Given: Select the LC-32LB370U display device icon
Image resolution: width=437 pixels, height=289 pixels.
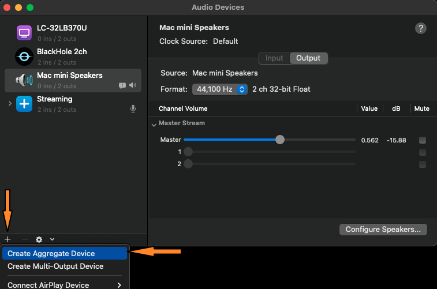Looking at the screenshot, I should [24, 33].
